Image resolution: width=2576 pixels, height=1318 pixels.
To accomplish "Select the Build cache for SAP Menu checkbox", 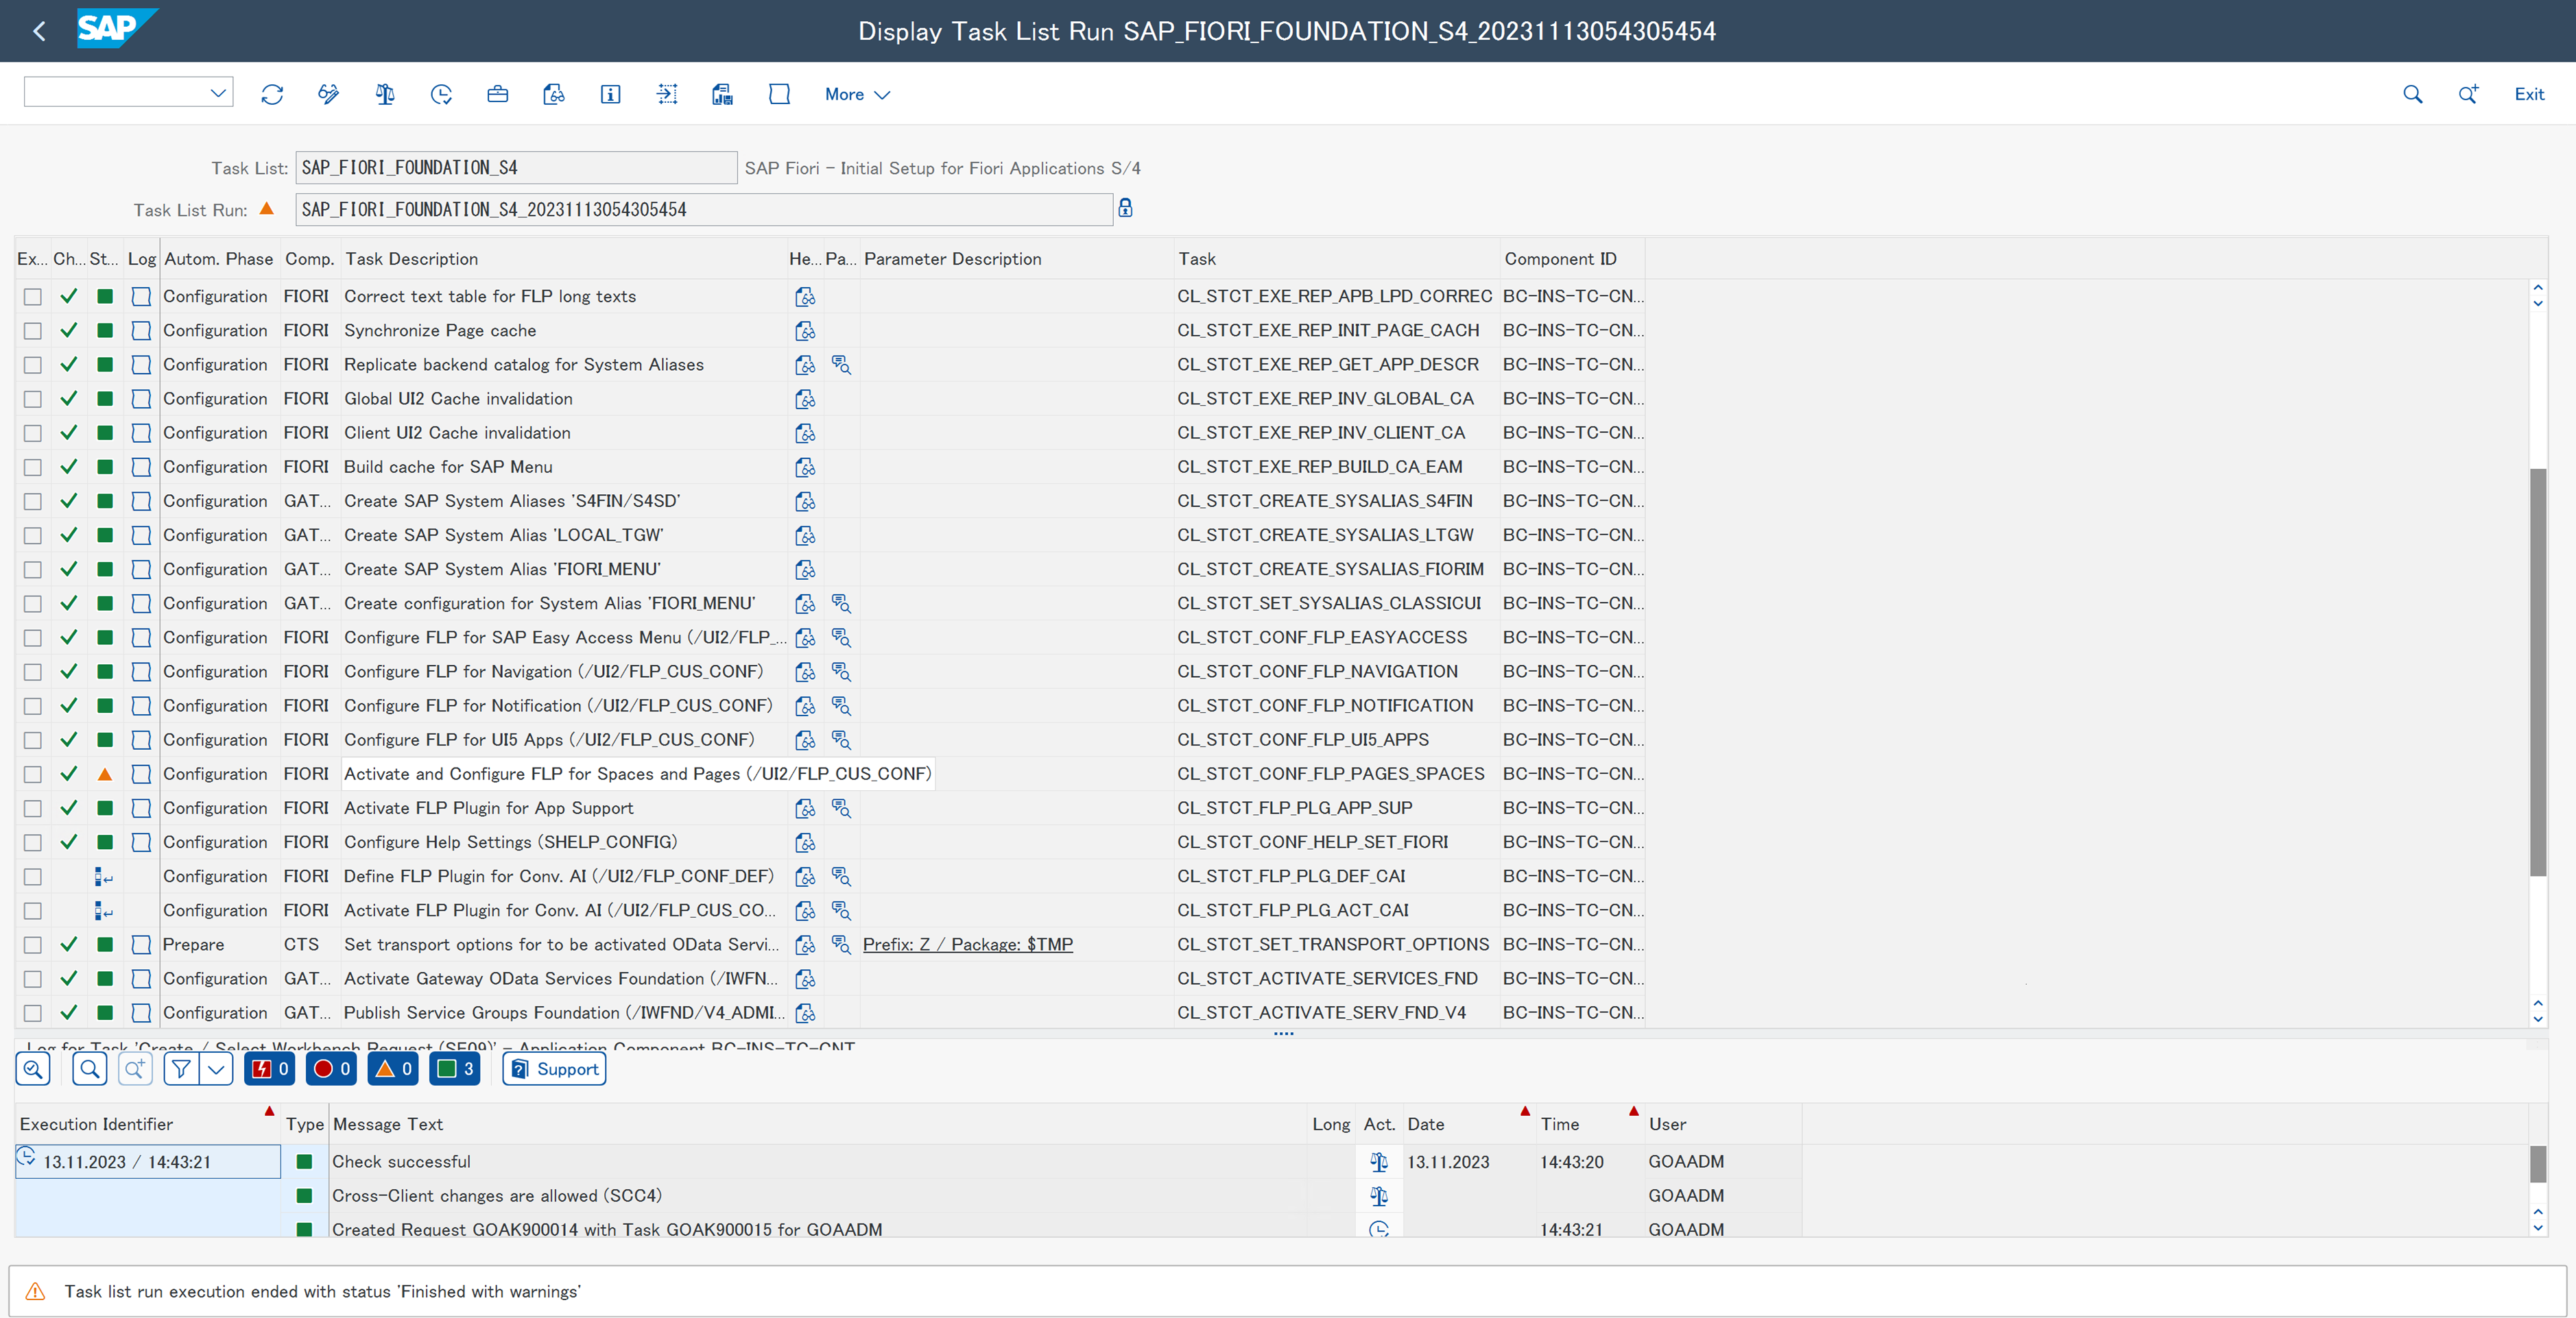I will (33, 467).
